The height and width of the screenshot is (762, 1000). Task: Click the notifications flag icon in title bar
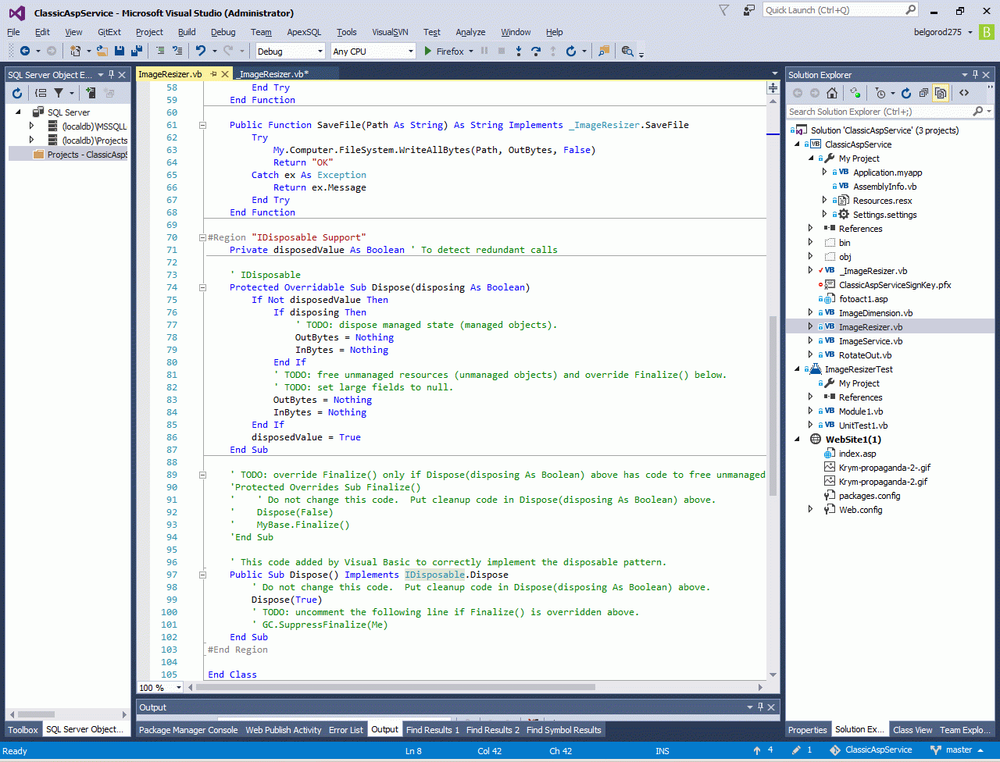click(x=724, y=11)
